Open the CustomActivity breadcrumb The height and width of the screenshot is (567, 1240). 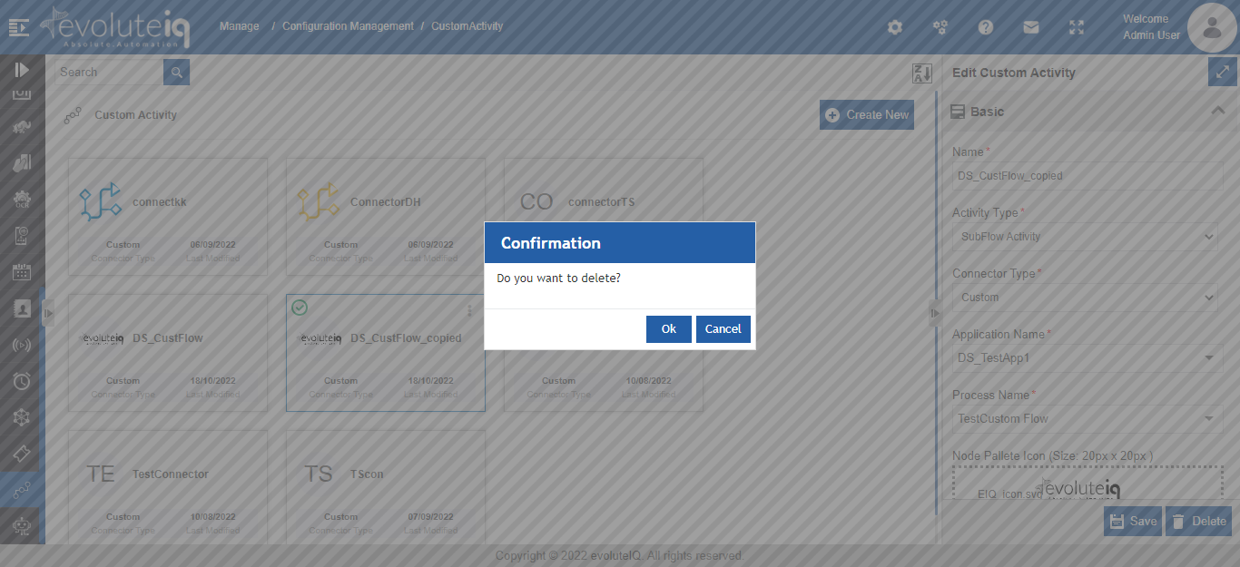click(467, 26)
